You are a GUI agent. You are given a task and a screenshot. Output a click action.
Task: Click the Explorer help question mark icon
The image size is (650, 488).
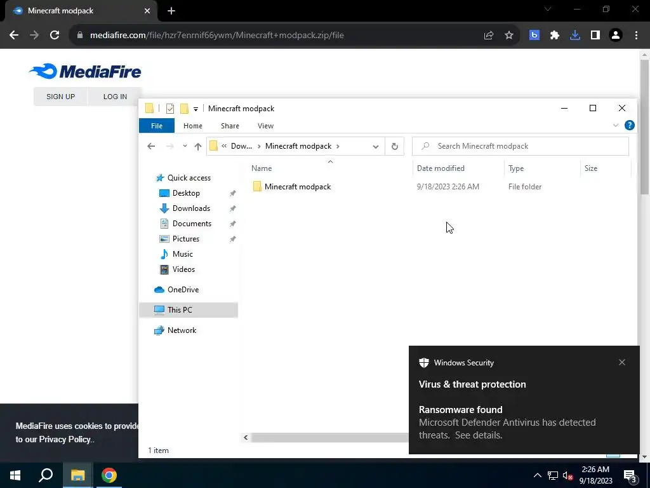click(x=629, y=125)
